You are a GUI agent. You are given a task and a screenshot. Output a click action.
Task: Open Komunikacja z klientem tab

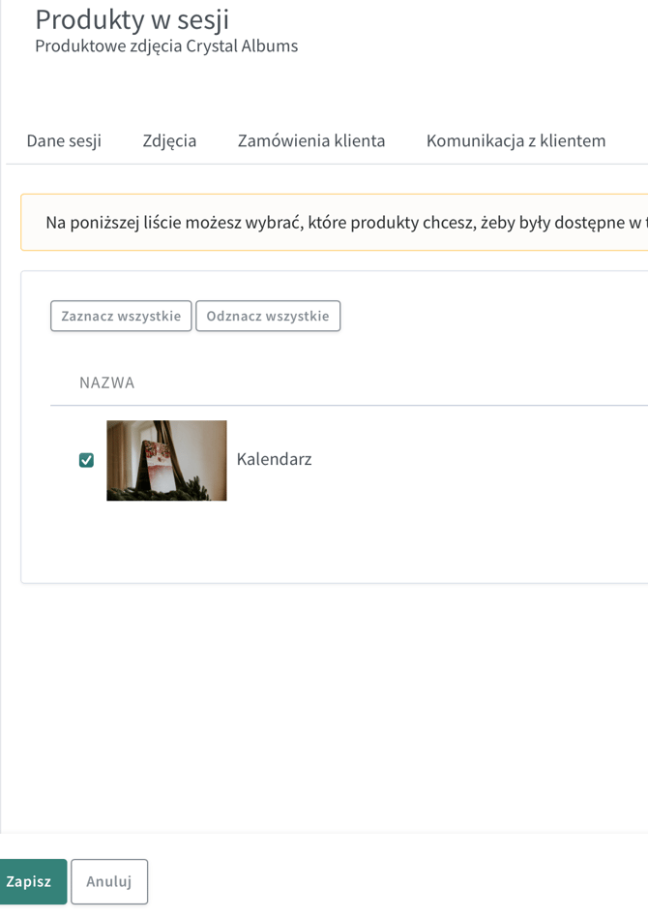coord(515,140)
